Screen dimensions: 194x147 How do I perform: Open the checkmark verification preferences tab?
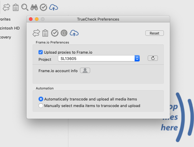(x=55, y=33)
